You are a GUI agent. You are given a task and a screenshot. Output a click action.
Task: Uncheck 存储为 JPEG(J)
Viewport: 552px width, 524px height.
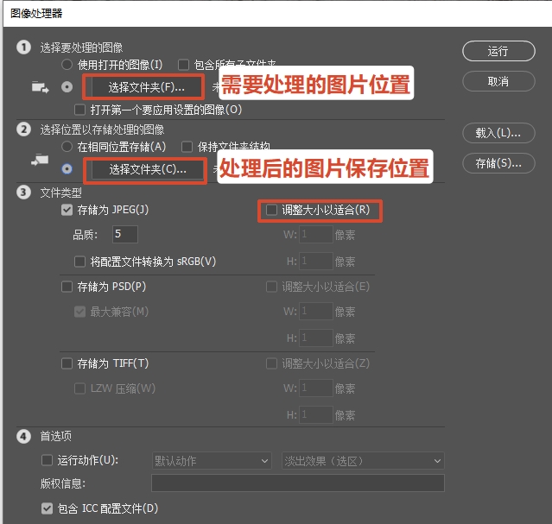click(67, 210)
